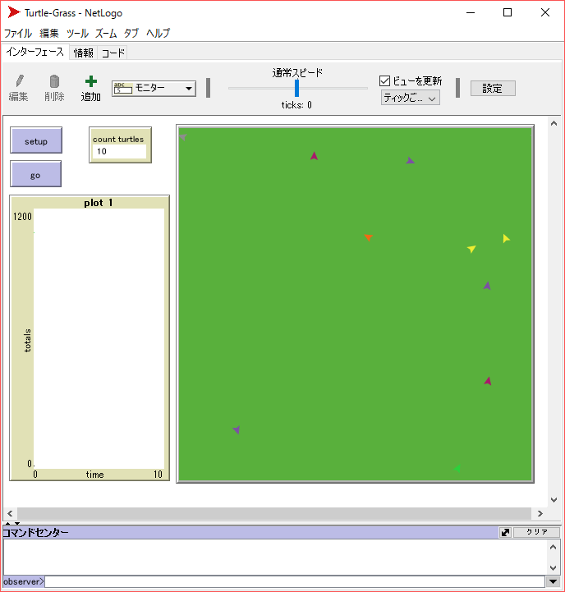Expand the command history dropdown arrow
The image size is (565, 592).
(553, 581)
